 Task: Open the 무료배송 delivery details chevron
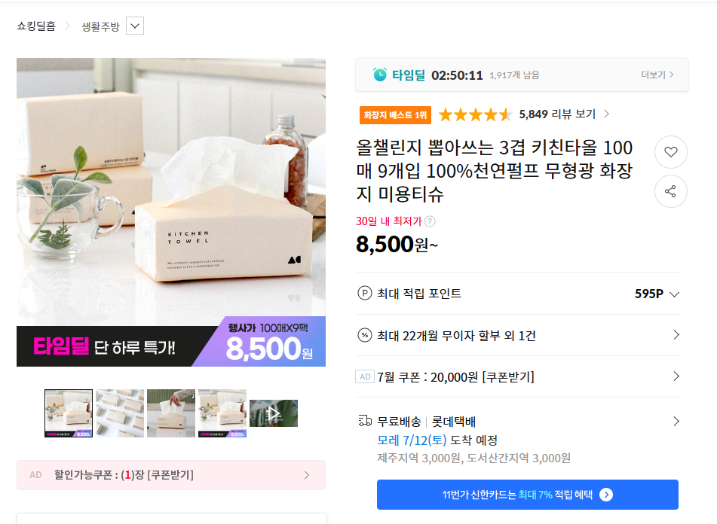(x=676, y=421)
